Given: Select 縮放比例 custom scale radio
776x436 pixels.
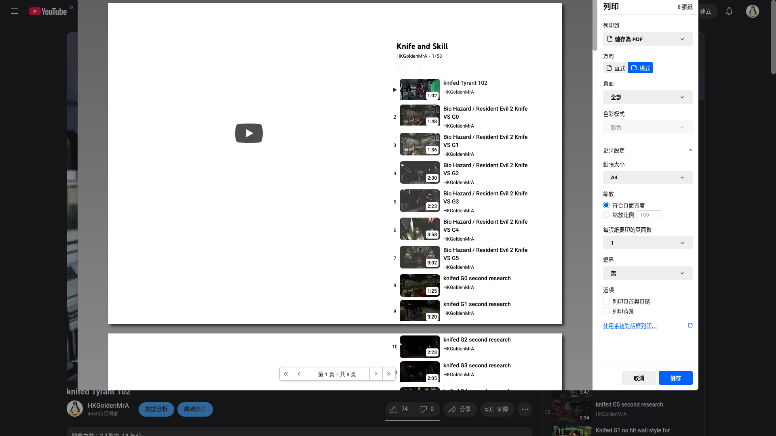Looking at the screenshot, I should point(606,215).
